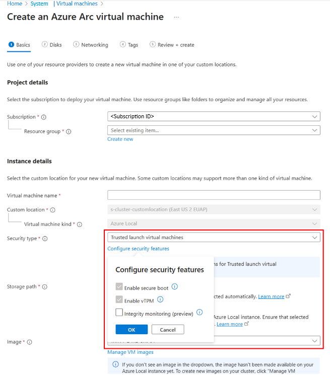This screenshot has height=377, width=330.
Task: Open the Security type dropdown
Action: [214, 237]
